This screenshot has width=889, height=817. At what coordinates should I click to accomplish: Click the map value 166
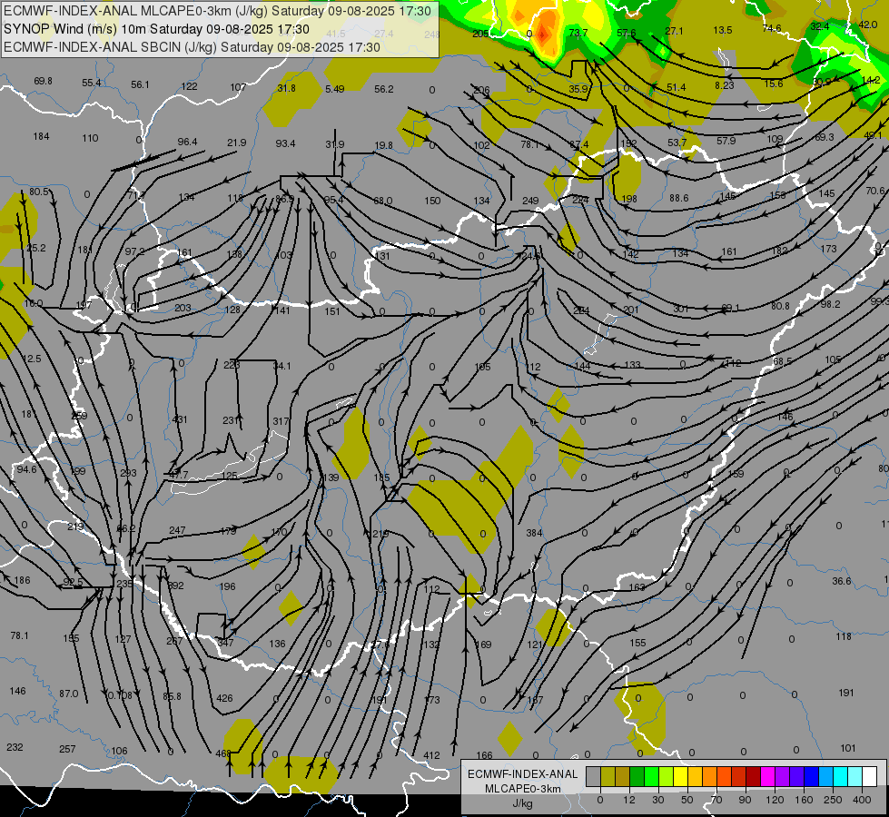484,755
